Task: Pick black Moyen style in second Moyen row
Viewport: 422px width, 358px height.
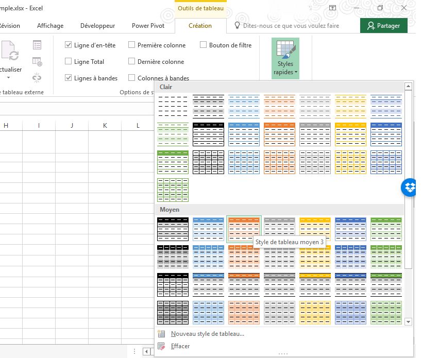Action: [x=173, y=257]
